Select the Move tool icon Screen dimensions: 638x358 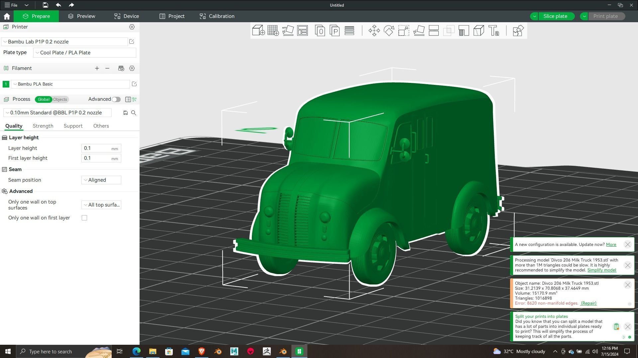(x=374, y=30)
